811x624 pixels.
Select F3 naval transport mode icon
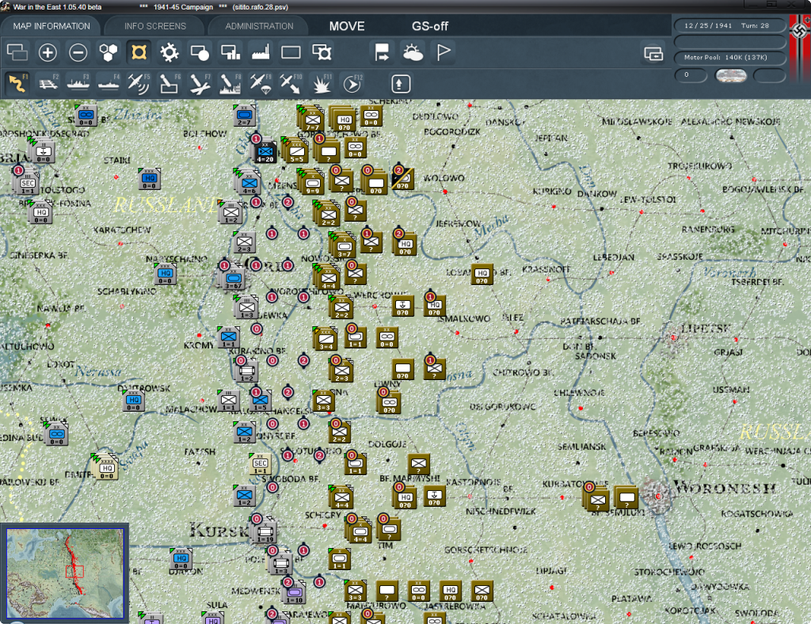(x=78, y=83)
